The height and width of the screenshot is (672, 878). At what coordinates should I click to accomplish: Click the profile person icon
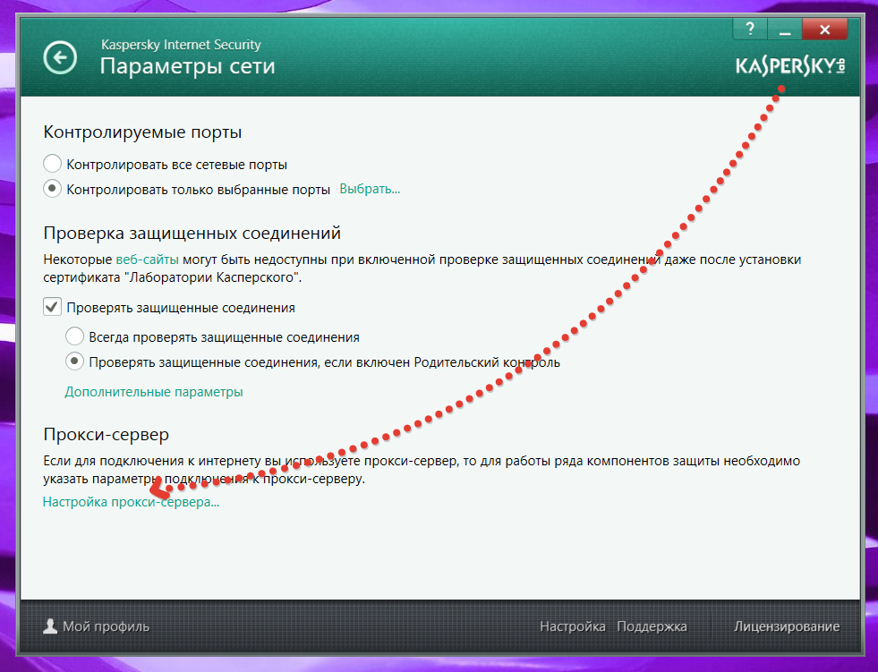coord(50,626)
